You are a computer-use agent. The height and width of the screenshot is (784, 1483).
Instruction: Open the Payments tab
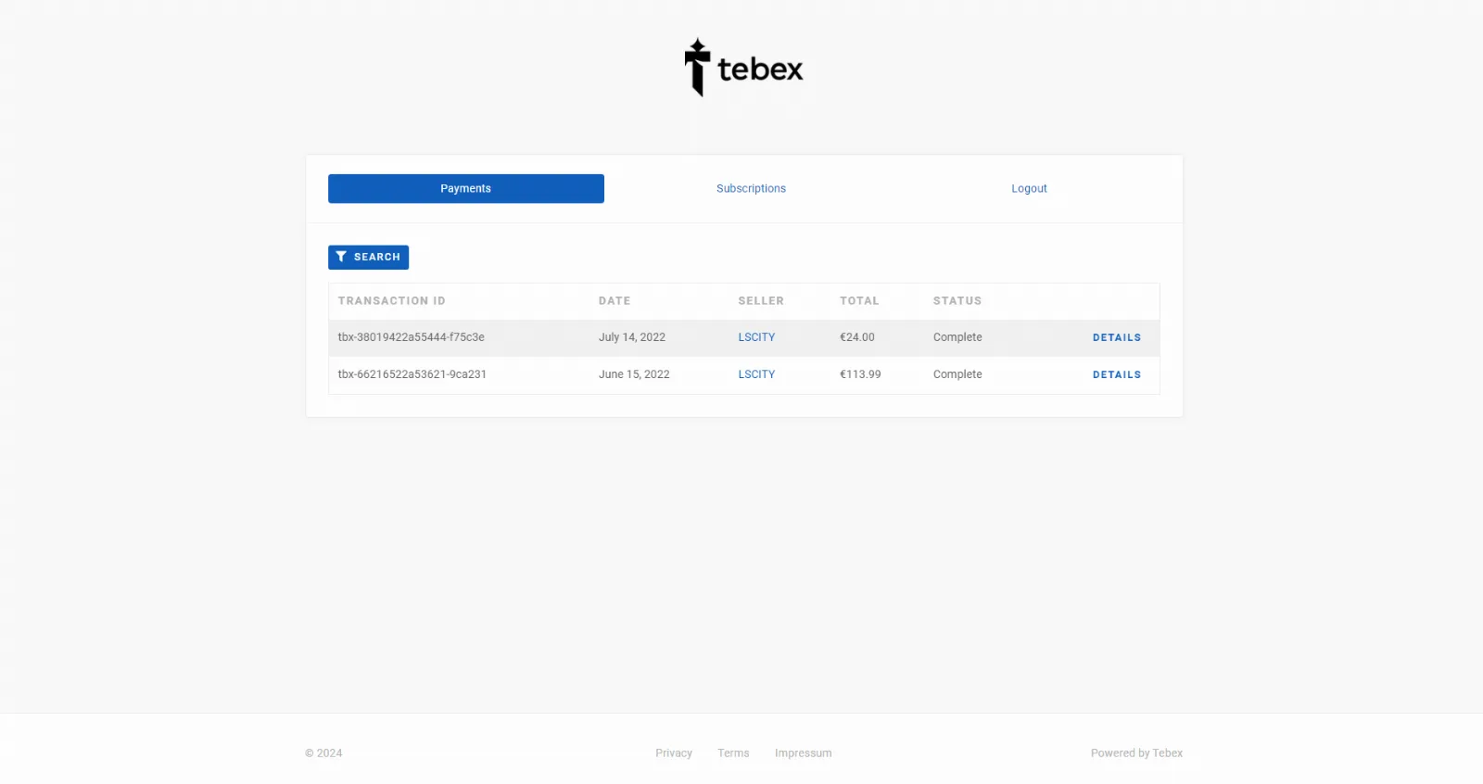pos(466,188)
